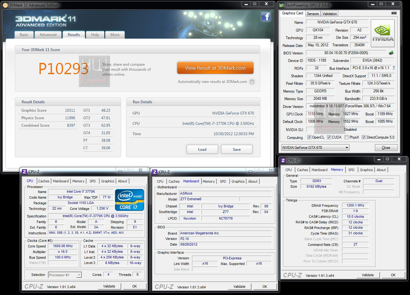Switch to the Sensors tab in GPU-Z

point(313,14)
